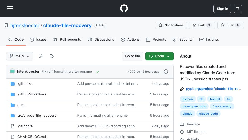Open the Pull requests tab

67,39
